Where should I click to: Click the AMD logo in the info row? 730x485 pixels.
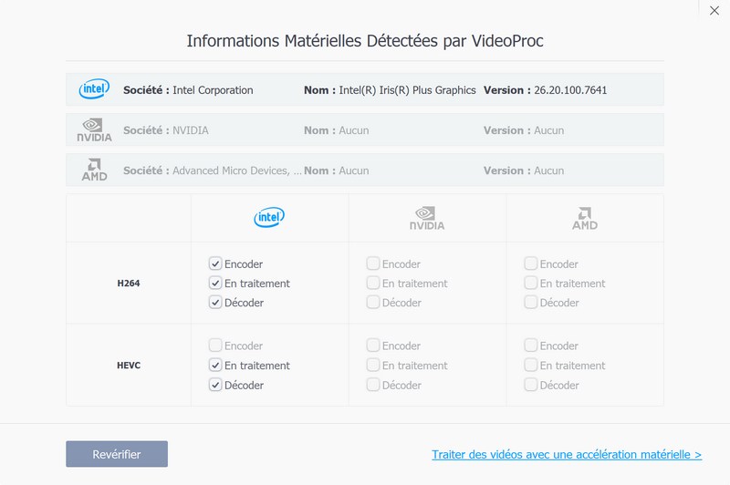tap(94, 170)
